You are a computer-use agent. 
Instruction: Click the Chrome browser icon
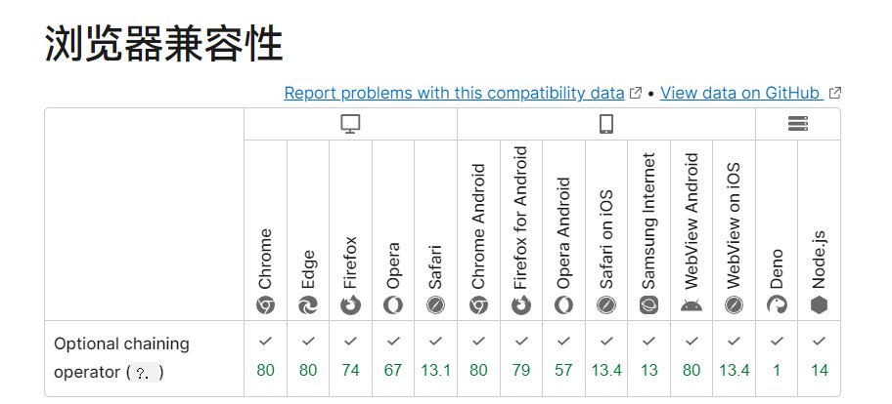pyautogui.click(x=265, y=305)
